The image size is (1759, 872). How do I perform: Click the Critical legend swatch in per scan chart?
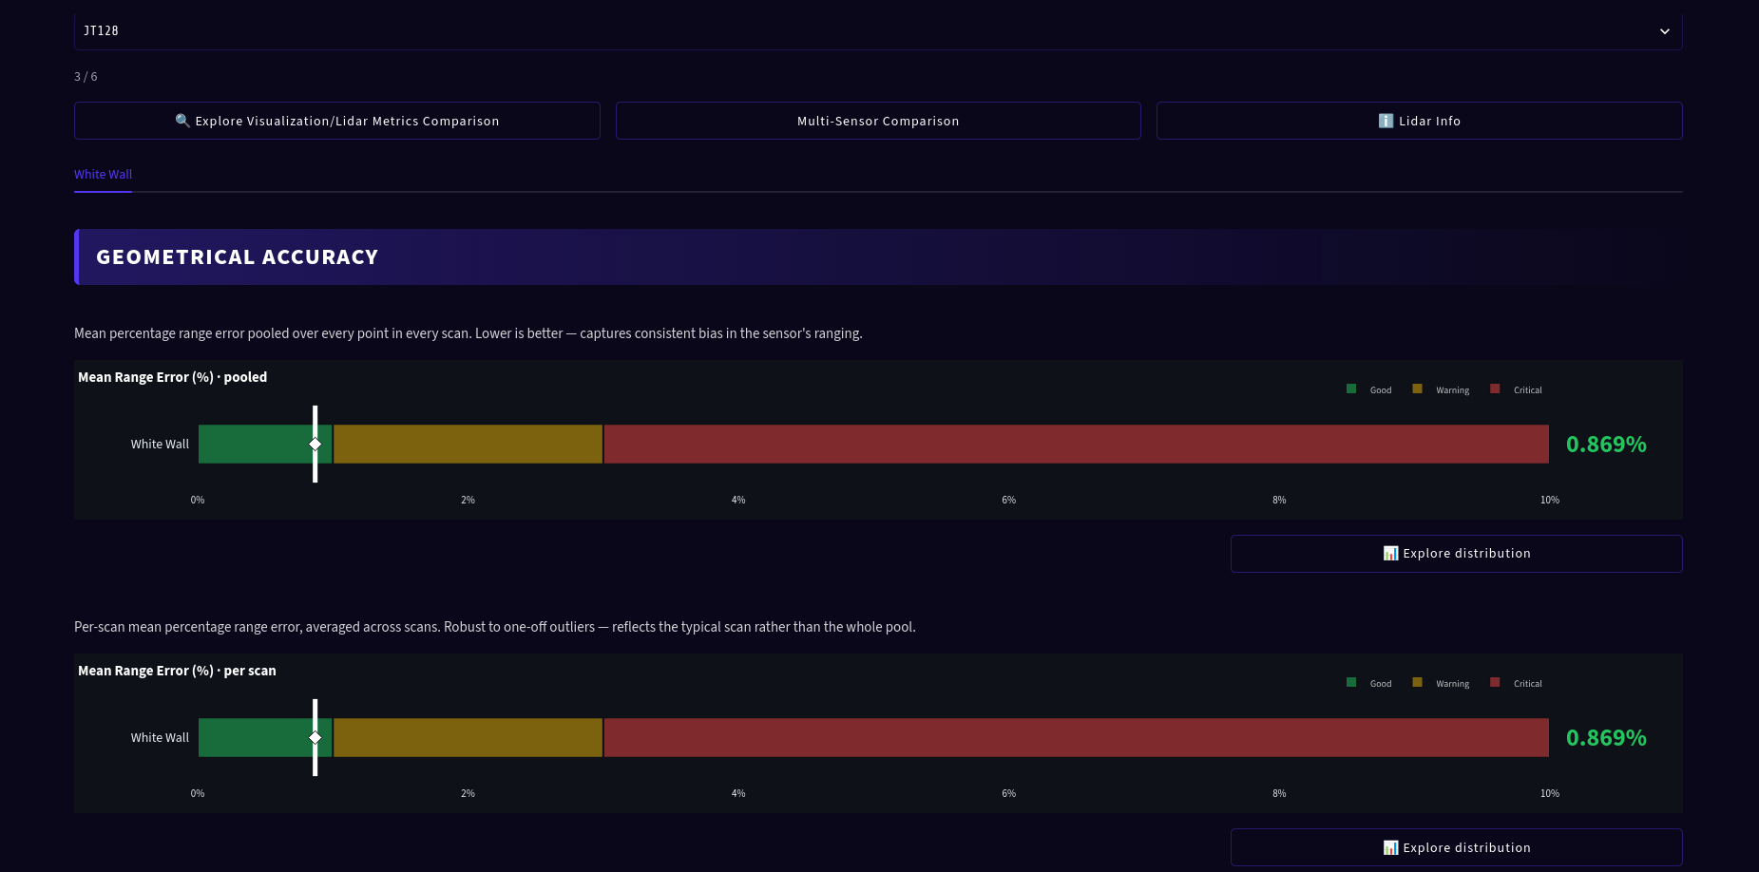coord(1495,682)
